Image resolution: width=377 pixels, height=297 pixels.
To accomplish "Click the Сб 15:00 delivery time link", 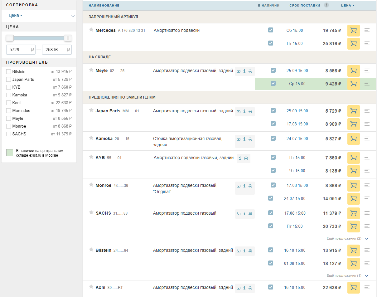I will tap(295, 31).
